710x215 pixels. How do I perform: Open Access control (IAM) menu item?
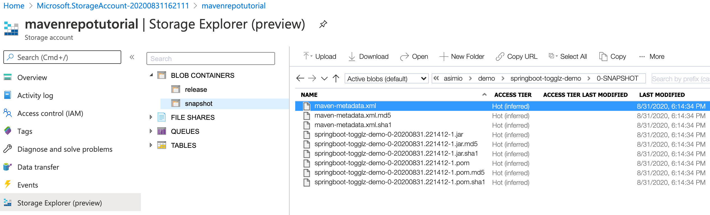click(x=50, y=113)
